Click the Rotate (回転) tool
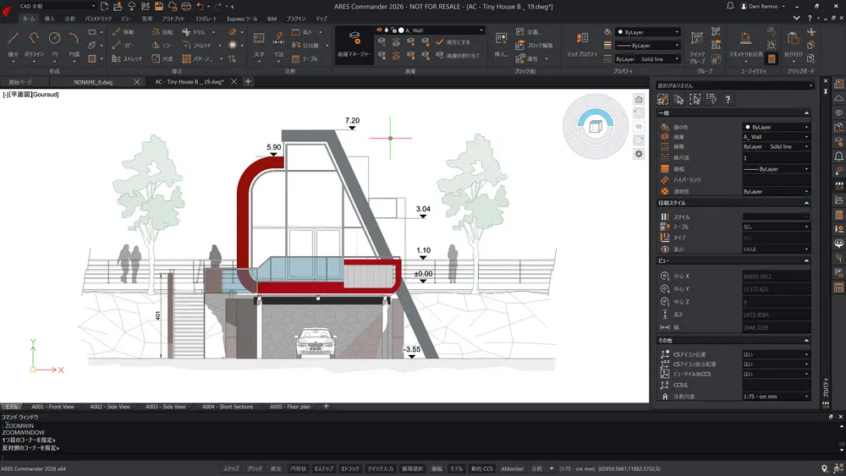This screenshot has height=476, width=846. [162, 32]
